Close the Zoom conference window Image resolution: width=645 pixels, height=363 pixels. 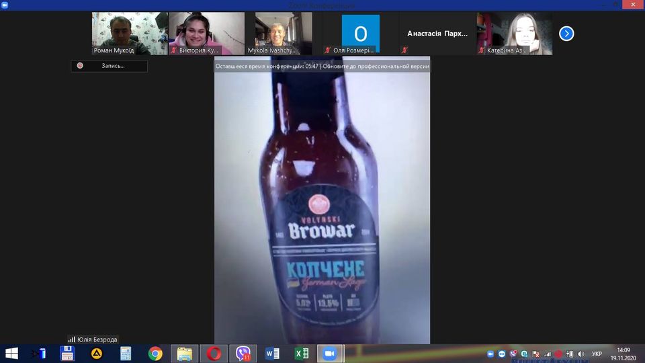tap(634, 5)
